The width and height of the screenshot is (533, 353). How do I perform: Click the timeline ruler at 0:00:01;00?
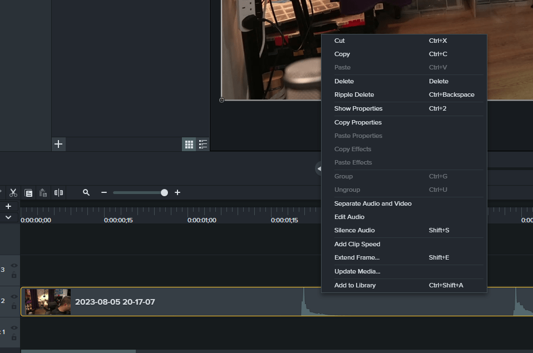click(202, 220)
